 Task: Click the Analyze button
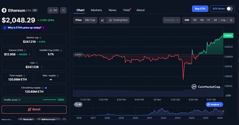[214, 104]
